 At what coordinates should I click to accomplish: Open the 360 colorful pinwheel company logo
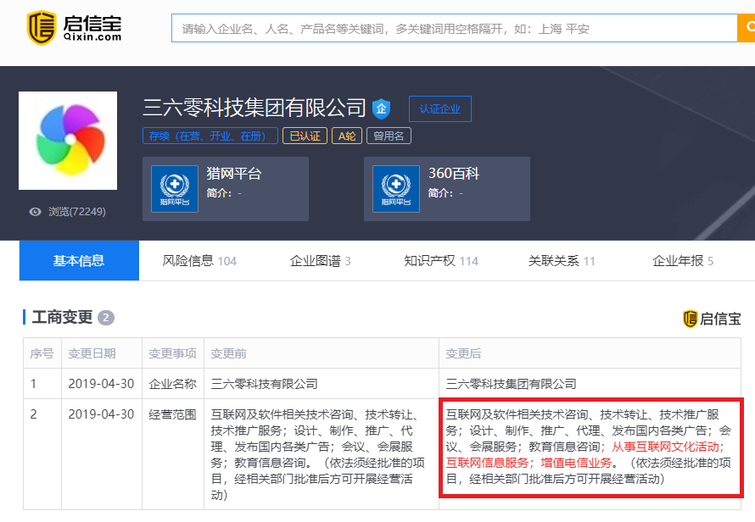[68, 141]
